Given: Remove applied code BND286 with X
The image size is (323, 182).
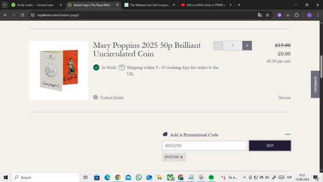Looking at the screenshot, I should (181, 157).
